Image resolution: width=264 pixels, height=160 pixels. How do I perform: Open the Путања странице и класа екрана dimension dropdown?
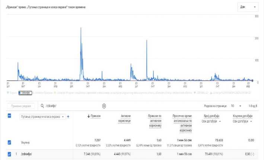42,116
